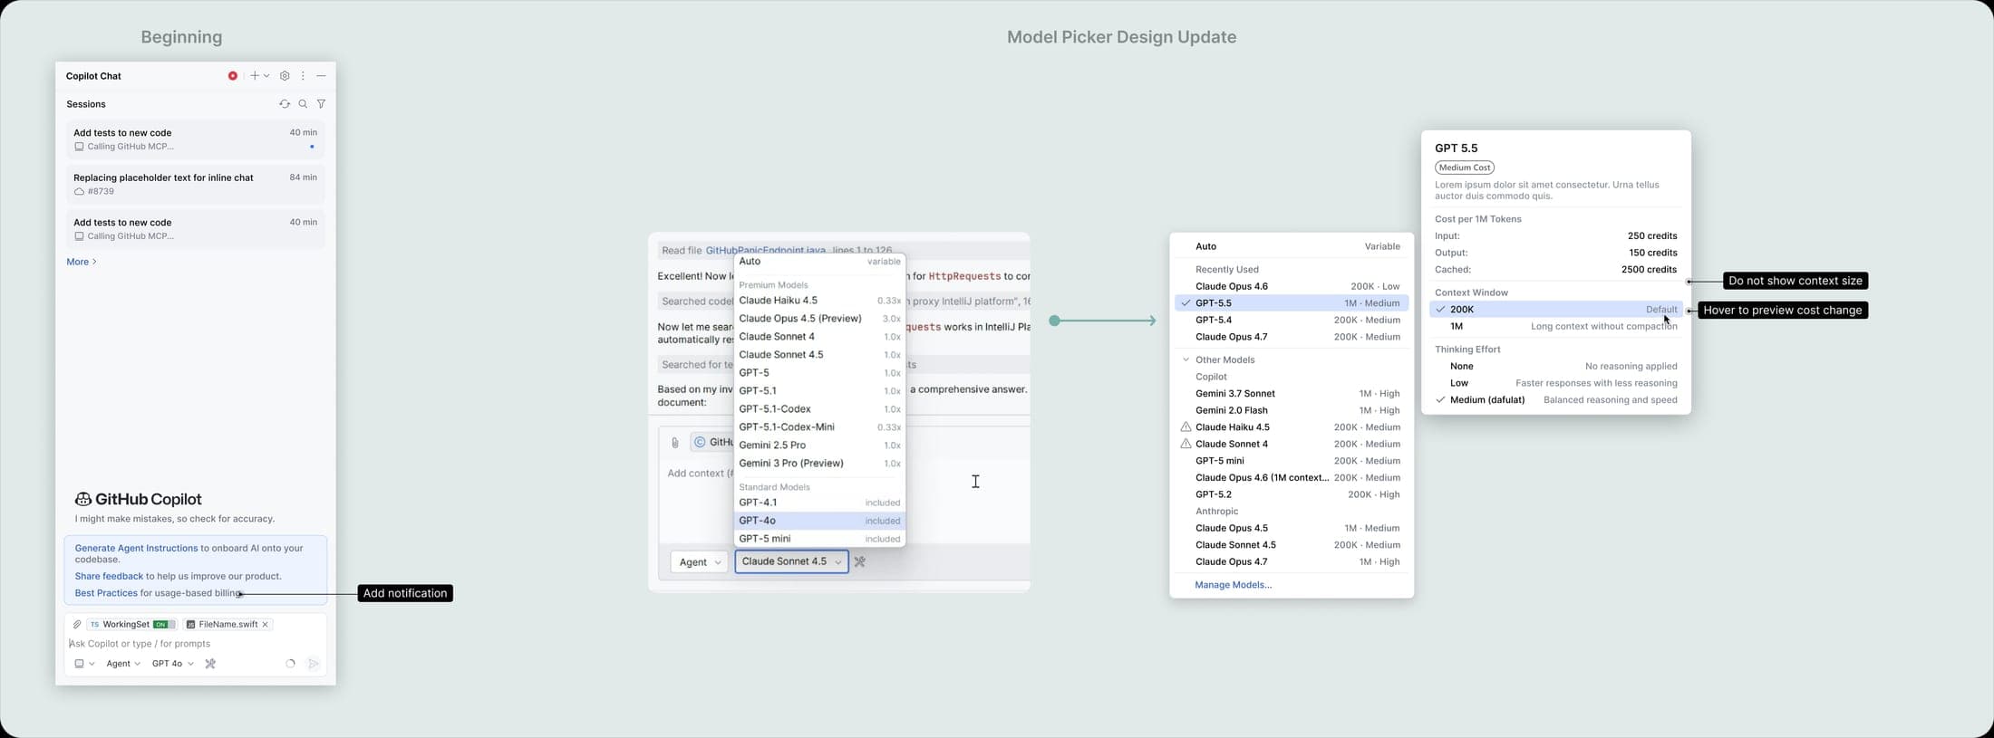Screen dimensions: 1994x738
Task: Click the cloud icon beside #8739
Action: 79,192
